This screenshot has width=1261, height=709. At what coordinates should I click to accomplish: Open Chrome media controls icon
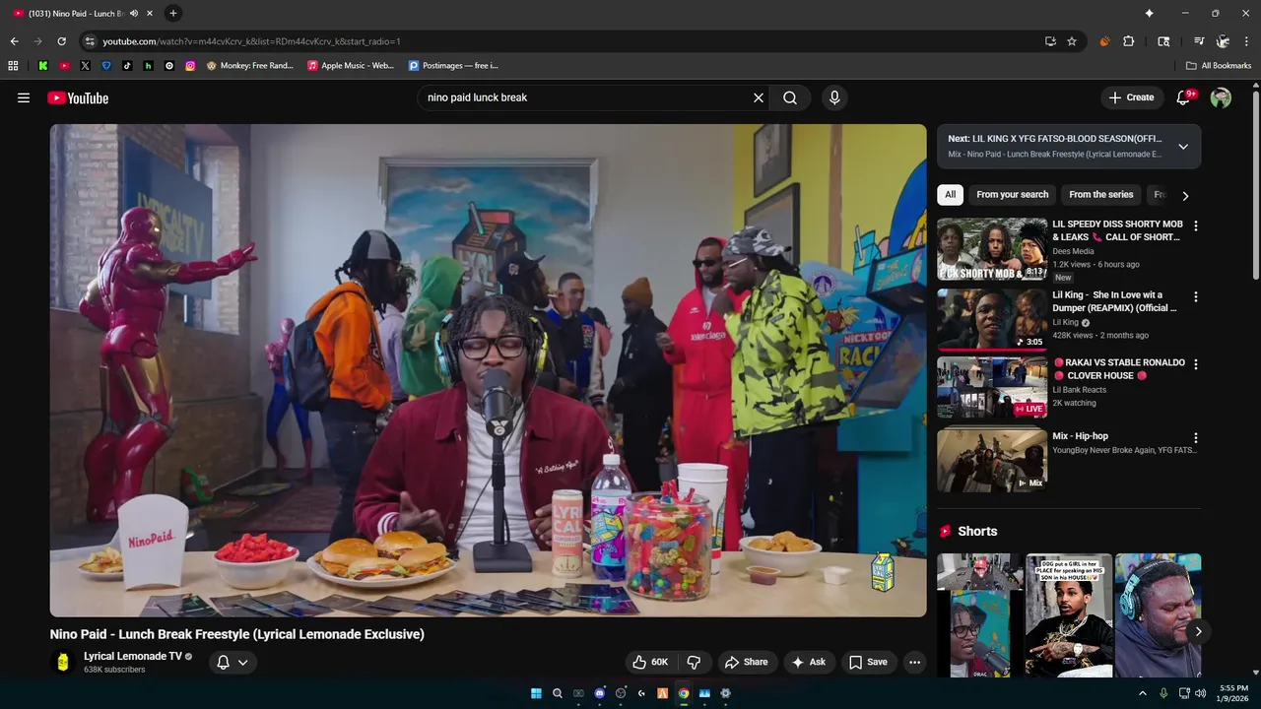click(x=1199, y=41)
